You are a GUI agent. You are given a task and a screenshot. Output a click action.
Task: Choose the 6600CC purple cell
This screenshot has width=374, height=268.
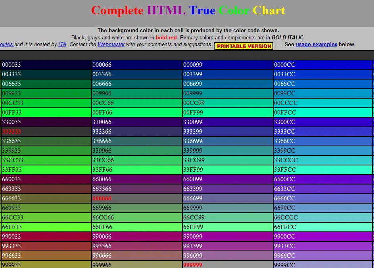(322, 179)
